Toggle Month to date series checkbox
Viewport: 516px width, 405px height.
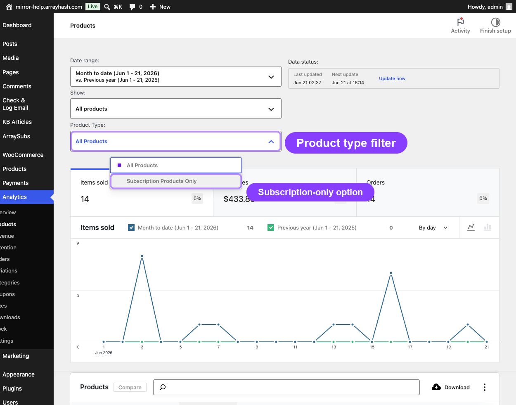pos(131,227)
